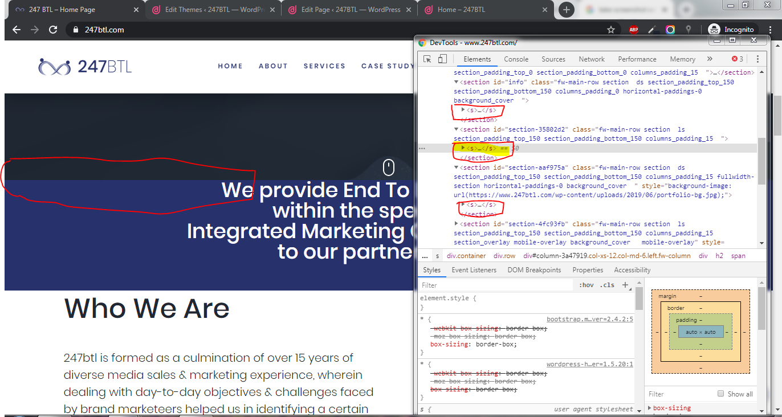Screen dimensions: 782x417
Task: Add a new style rule with plus icon
Action: coord(625,285)
